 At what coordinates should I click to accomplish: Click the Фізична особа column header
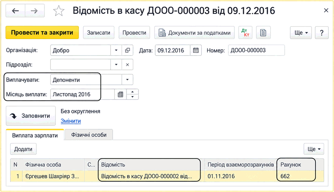[53, 165]
